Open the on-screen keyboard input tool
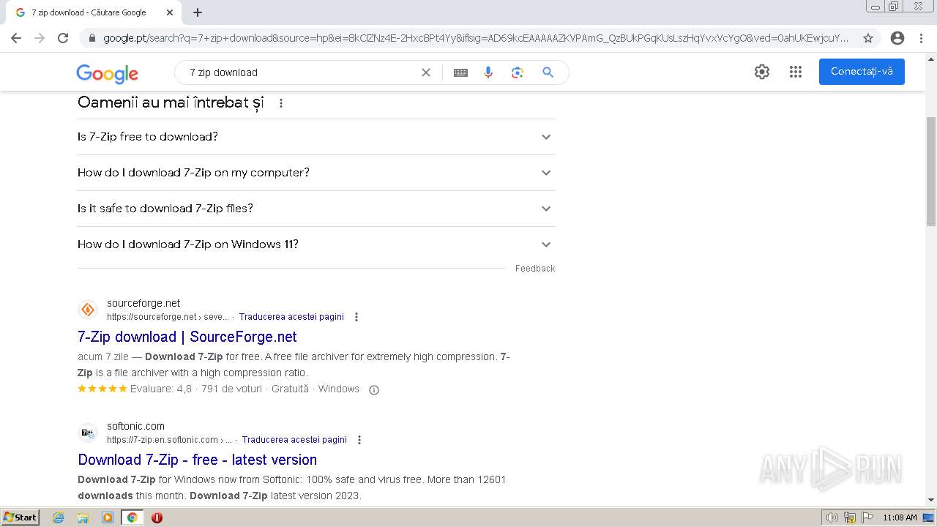 [460, 72]
